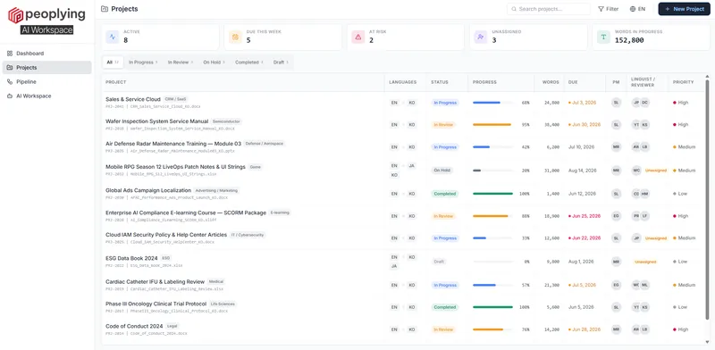The height and width of the screenshot is (350, 715).
Task: Switch to the In Review tab
Action: (181, 62)
